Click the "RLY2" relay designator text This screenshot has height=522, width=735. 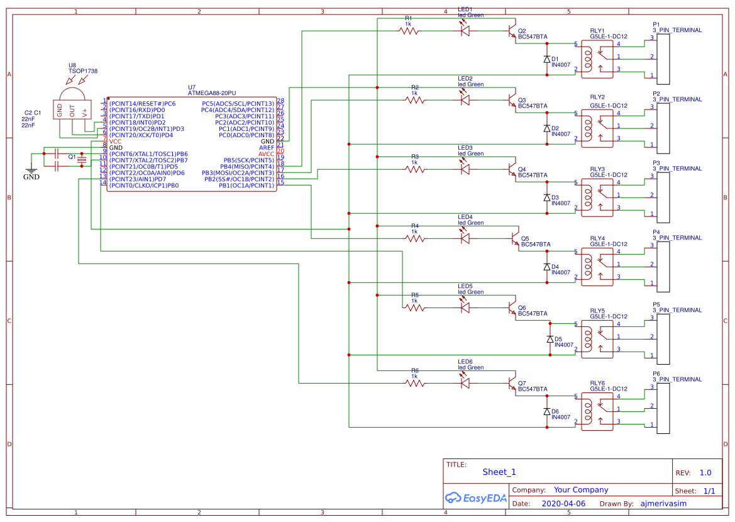(x=598, y=97)
